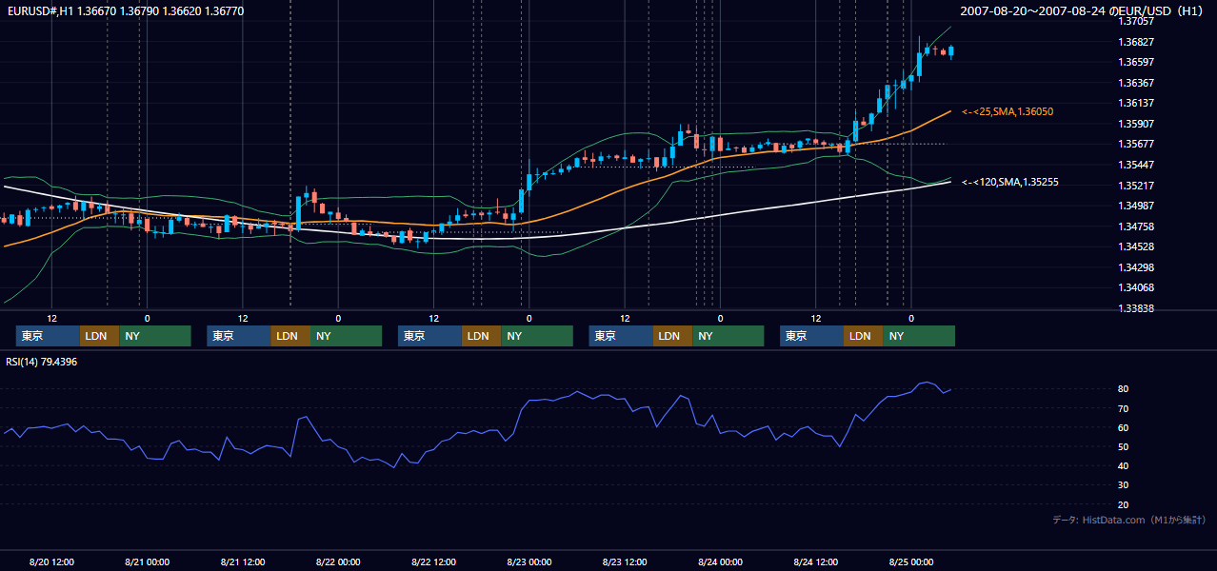
Task: Click the RSI 70 level label
Action: point(1123,408)
